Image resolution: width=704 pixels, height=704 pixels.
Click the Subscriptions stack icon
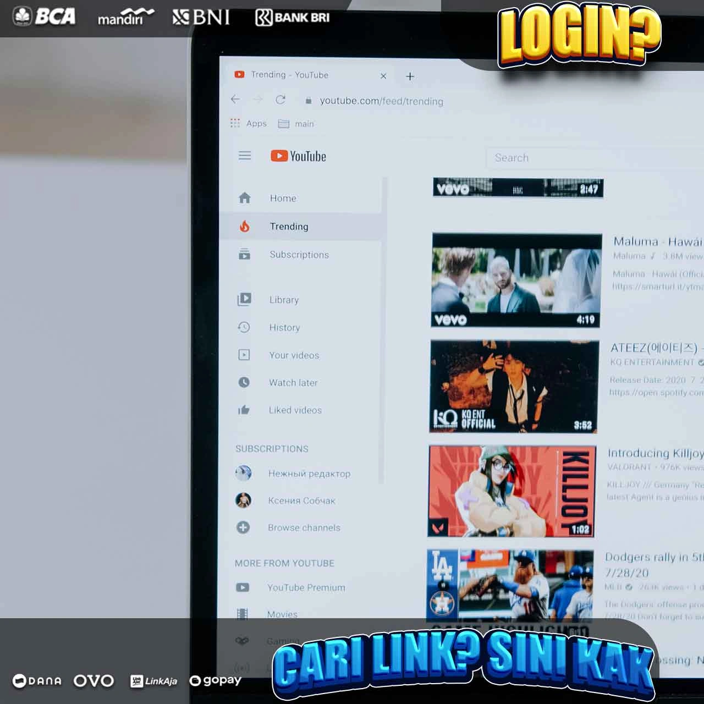pyautogui.click(x=244, y=254)
